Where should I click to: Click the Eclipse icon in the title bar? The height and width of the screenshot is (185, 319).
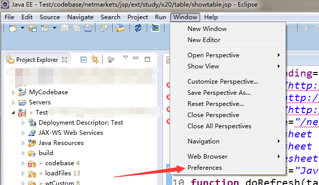pos(5,5)
